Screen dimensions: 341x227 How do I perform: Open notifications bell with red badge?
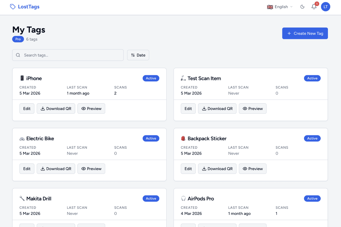point(314,7)
